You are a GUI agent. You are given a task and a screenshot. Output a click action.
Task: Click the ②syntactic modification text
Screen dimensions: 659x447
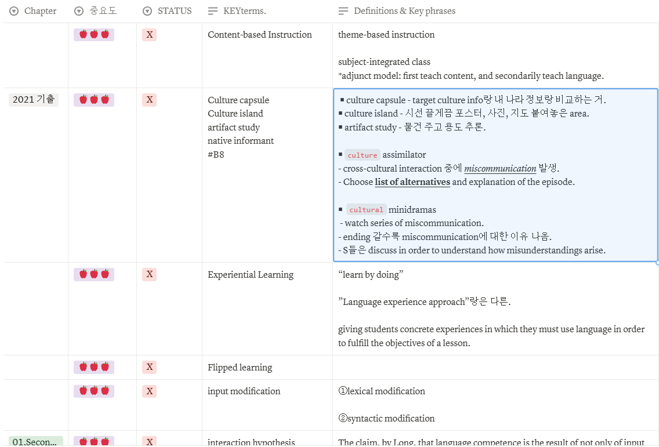[386, 419]
